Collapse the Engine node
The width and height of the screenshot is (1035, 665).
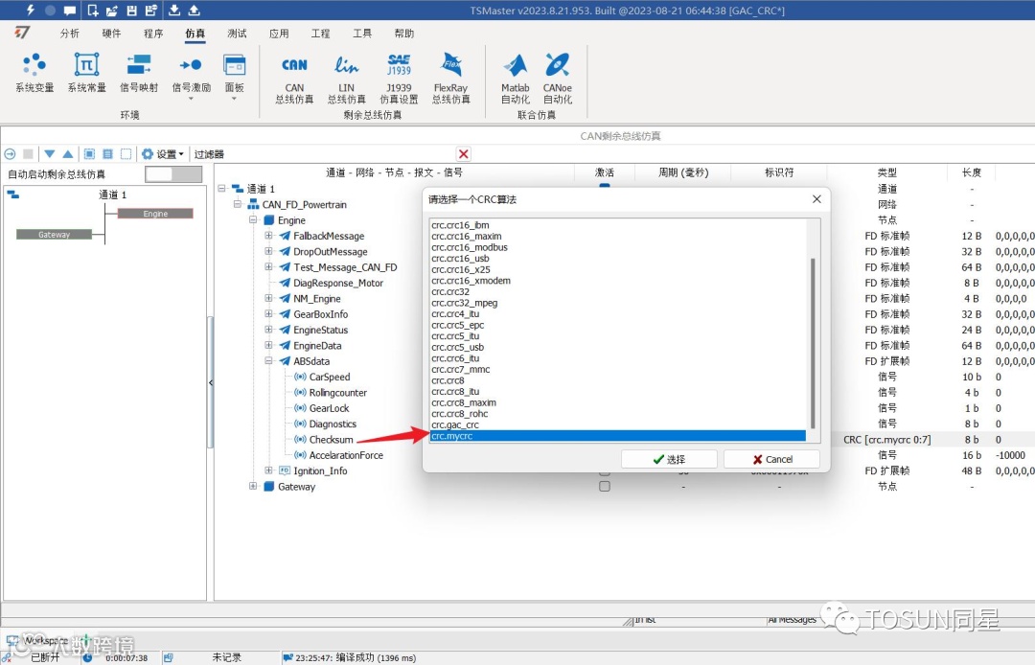point(253,219)
